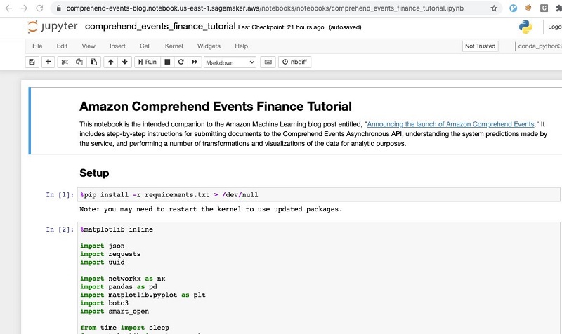This screenshot has height=334, width=562.
Task: Click the Logout button
Action: coord(554,27)
